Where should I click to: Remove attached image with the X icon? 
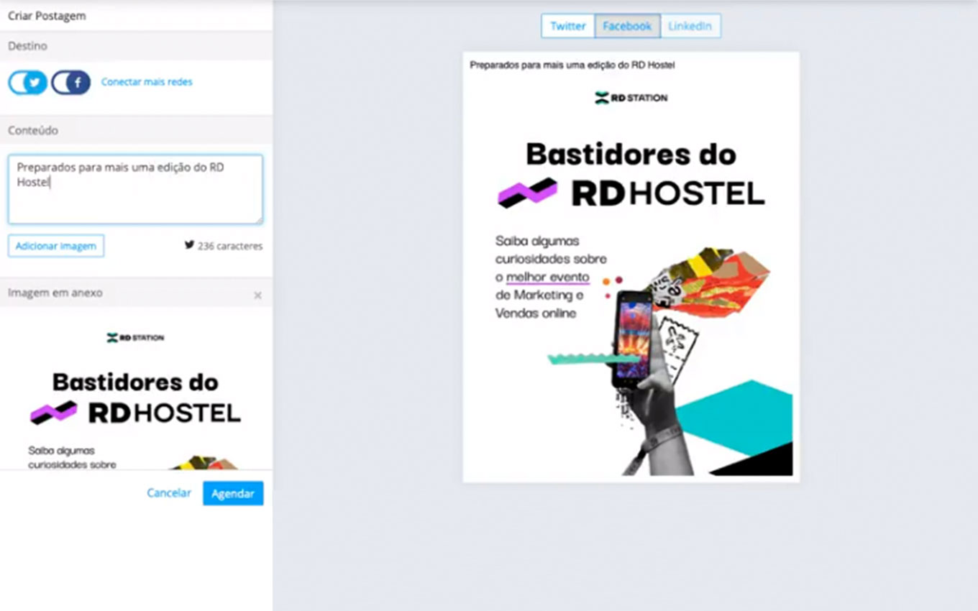point(257,295)
